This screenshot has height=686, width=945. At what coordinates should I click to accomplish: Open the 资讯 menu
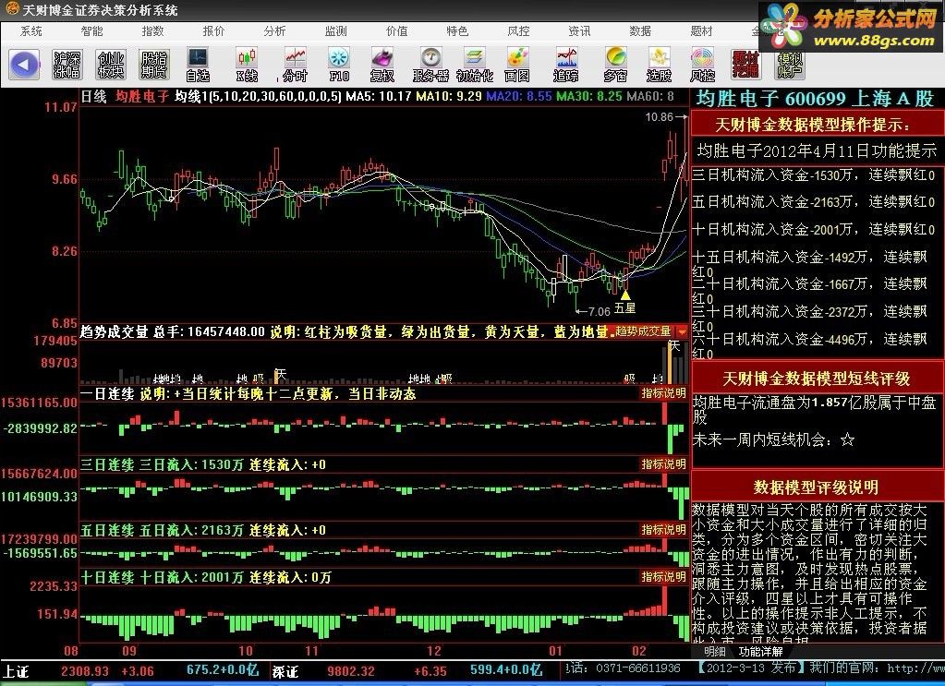[x=579, y=30]
